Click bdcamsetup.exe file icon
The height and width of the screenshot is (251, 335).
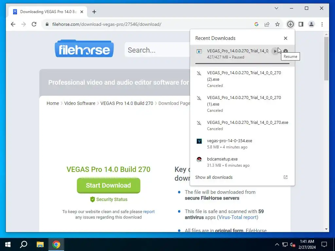pyautogui.click(x=199, y=159)
